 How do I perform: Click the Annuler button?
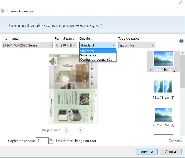(x=171, y=152)
